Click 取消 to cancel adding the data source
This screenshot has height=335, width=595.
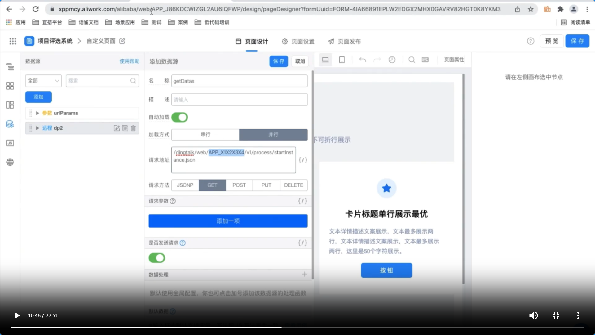click(300, 61)
